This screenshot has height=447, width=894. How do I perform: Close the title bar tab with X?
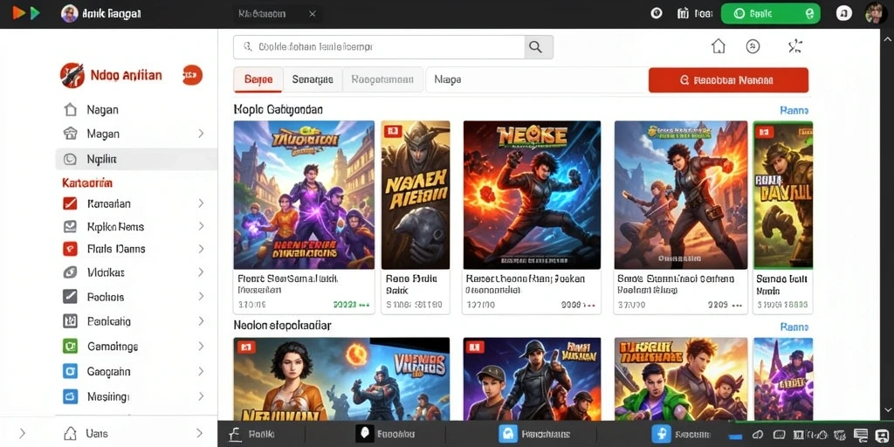(313, 14)
